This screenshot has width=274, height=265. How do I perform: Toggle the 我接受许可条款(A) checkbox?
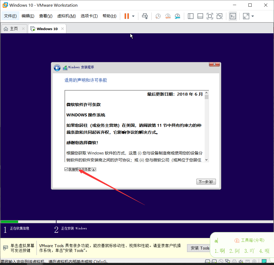pos(66,169)
